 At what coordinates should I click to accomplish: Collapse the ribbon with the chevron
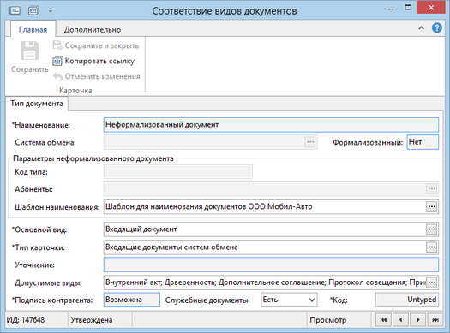coord(421,28)
